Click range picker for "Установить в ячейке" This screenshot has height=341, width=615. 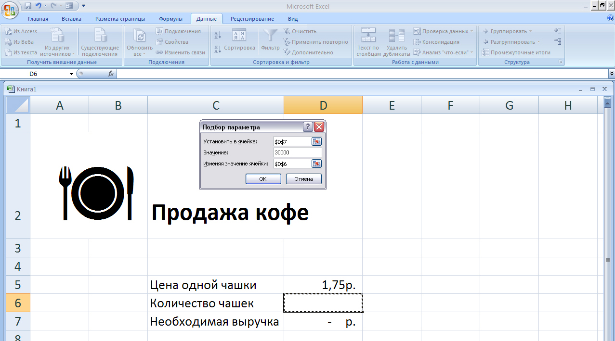[x=316, y=141]
